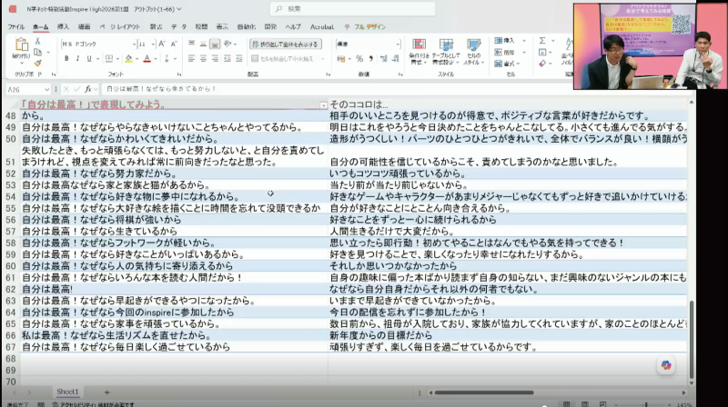Click the Cell Styles icon
The height and width of the screenshot is (407, 728).
(473, 45)
